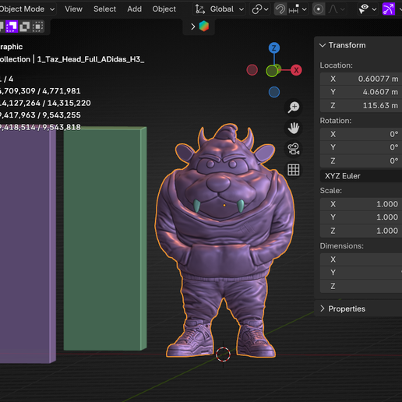Viewport: 402px width, 402px height.
Task: Click Location Y field 4.0607 m
Action: point(361,92)
